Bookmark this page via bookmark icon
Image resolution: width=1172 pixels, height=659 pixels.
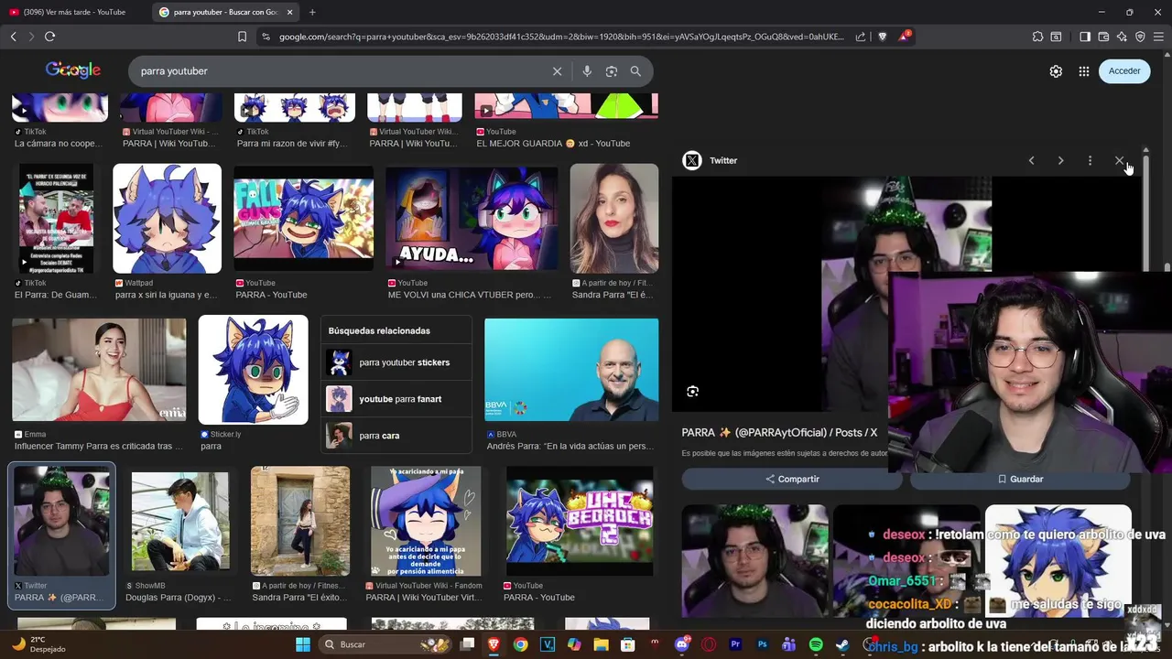click(x=242, y=37)
